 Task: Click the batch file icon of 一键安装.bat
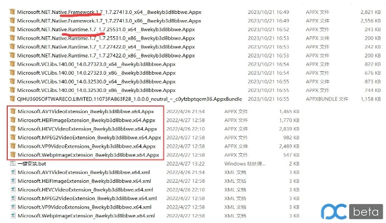click(x=13, y=163)
